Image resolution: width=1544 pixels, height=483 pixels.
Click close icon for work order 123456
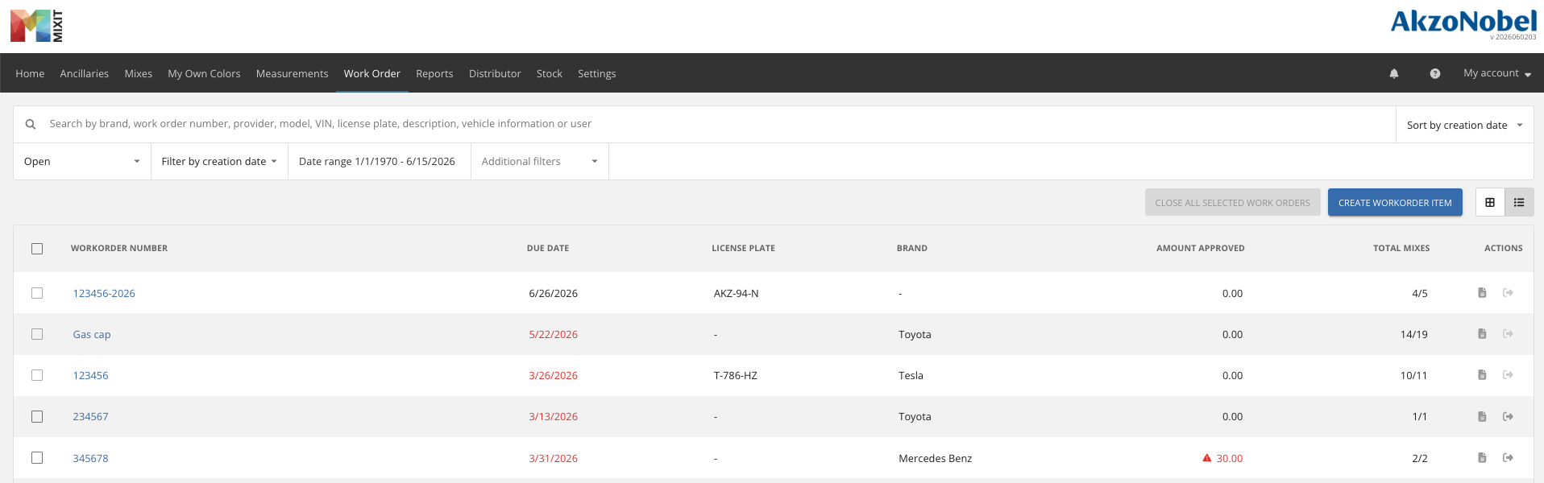click(1508, 374)
